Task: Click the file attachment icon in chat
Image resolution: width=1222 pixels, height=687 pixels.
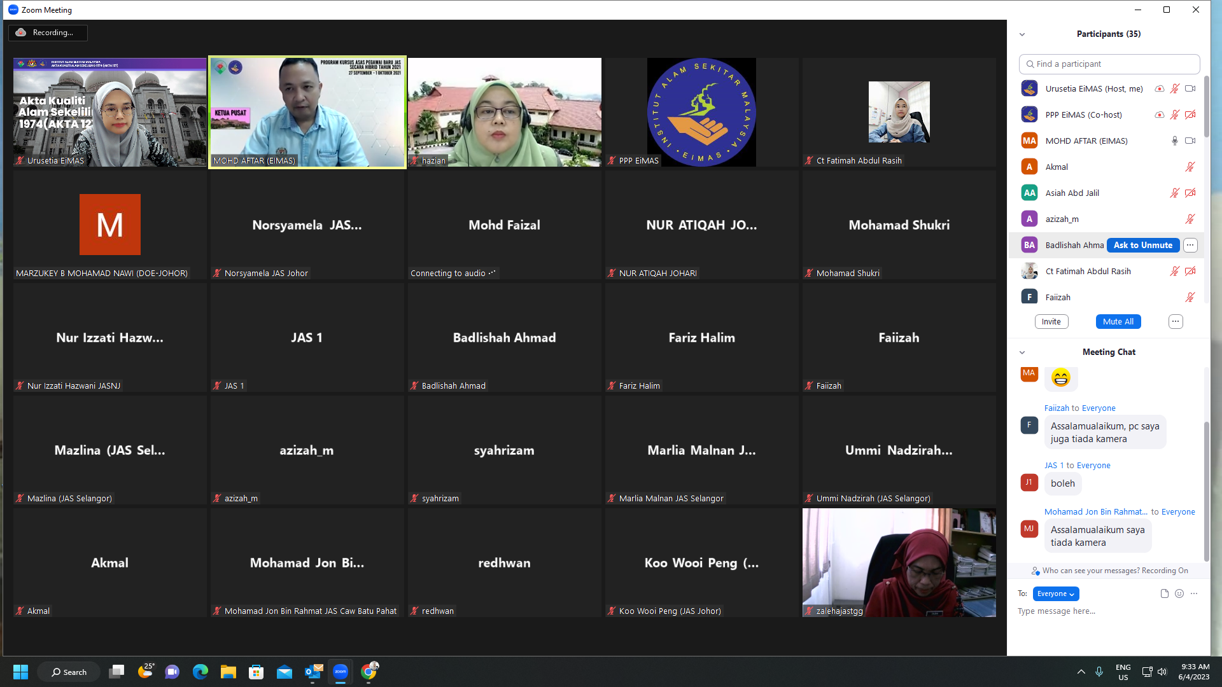Action: (x=1164, y=593)
